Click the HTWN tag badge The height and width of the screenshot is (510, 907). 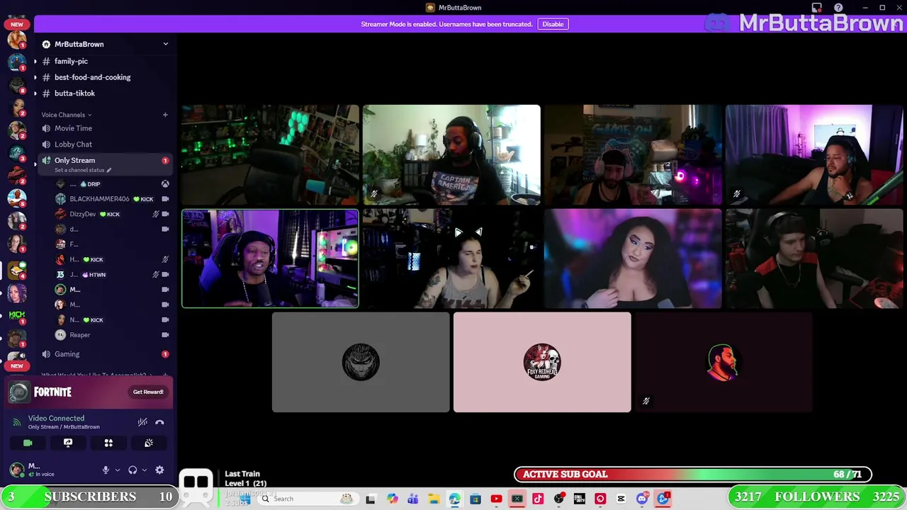click(x=94, y=275)
